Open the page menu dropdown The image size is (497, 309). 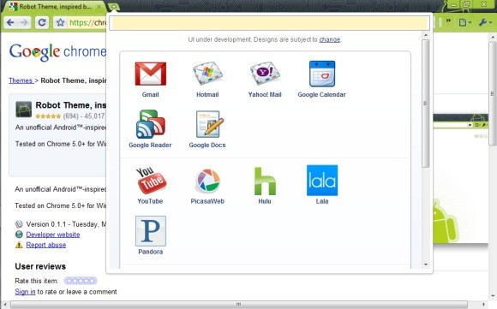[465, 22]
